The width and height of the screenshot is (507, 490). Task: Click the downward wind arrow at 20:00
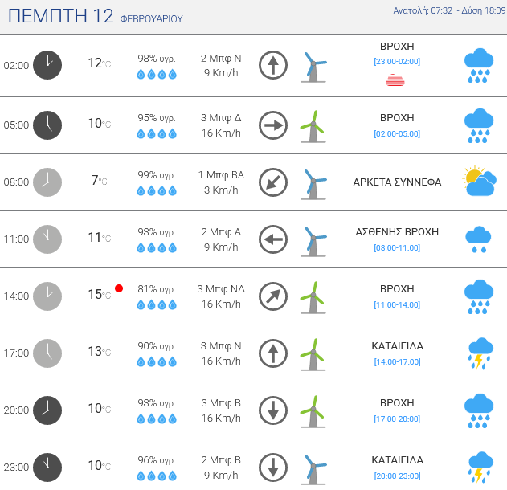click(273, 410)
